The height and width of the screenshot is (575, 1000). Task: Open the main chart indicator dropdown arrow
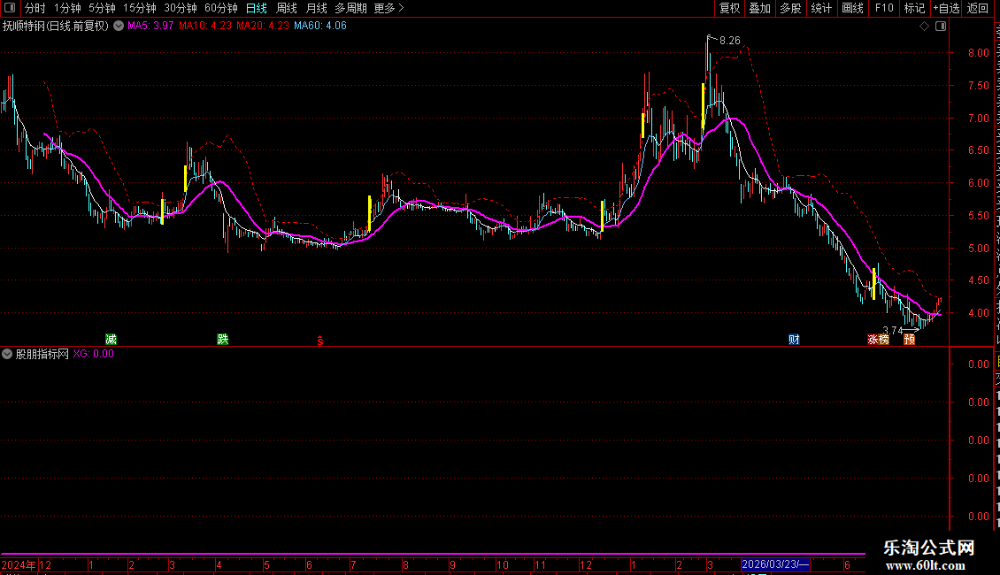pos(119,27)
